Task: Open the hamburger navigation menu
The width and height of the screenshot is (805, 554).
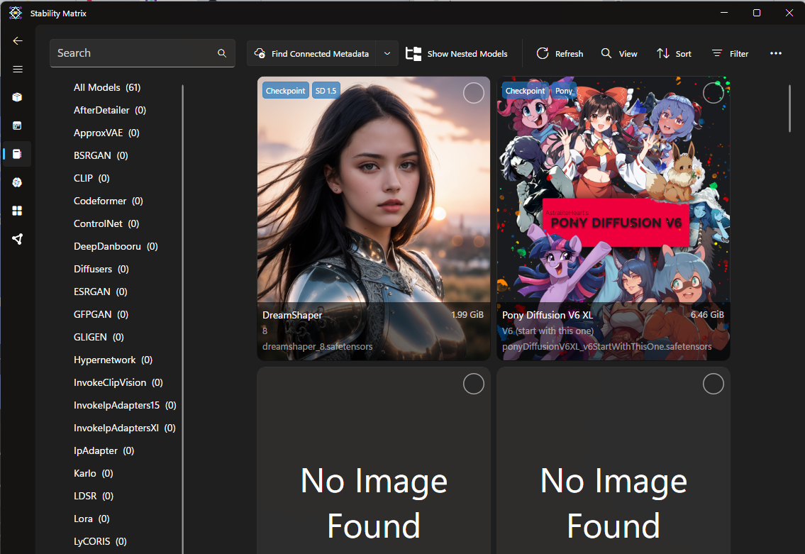Action: pos(18,69)
